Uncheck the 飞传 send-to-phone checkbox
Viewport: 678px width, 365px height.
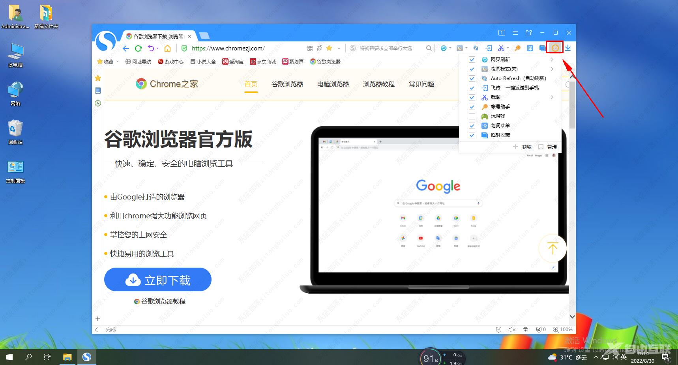coord(472,88)
